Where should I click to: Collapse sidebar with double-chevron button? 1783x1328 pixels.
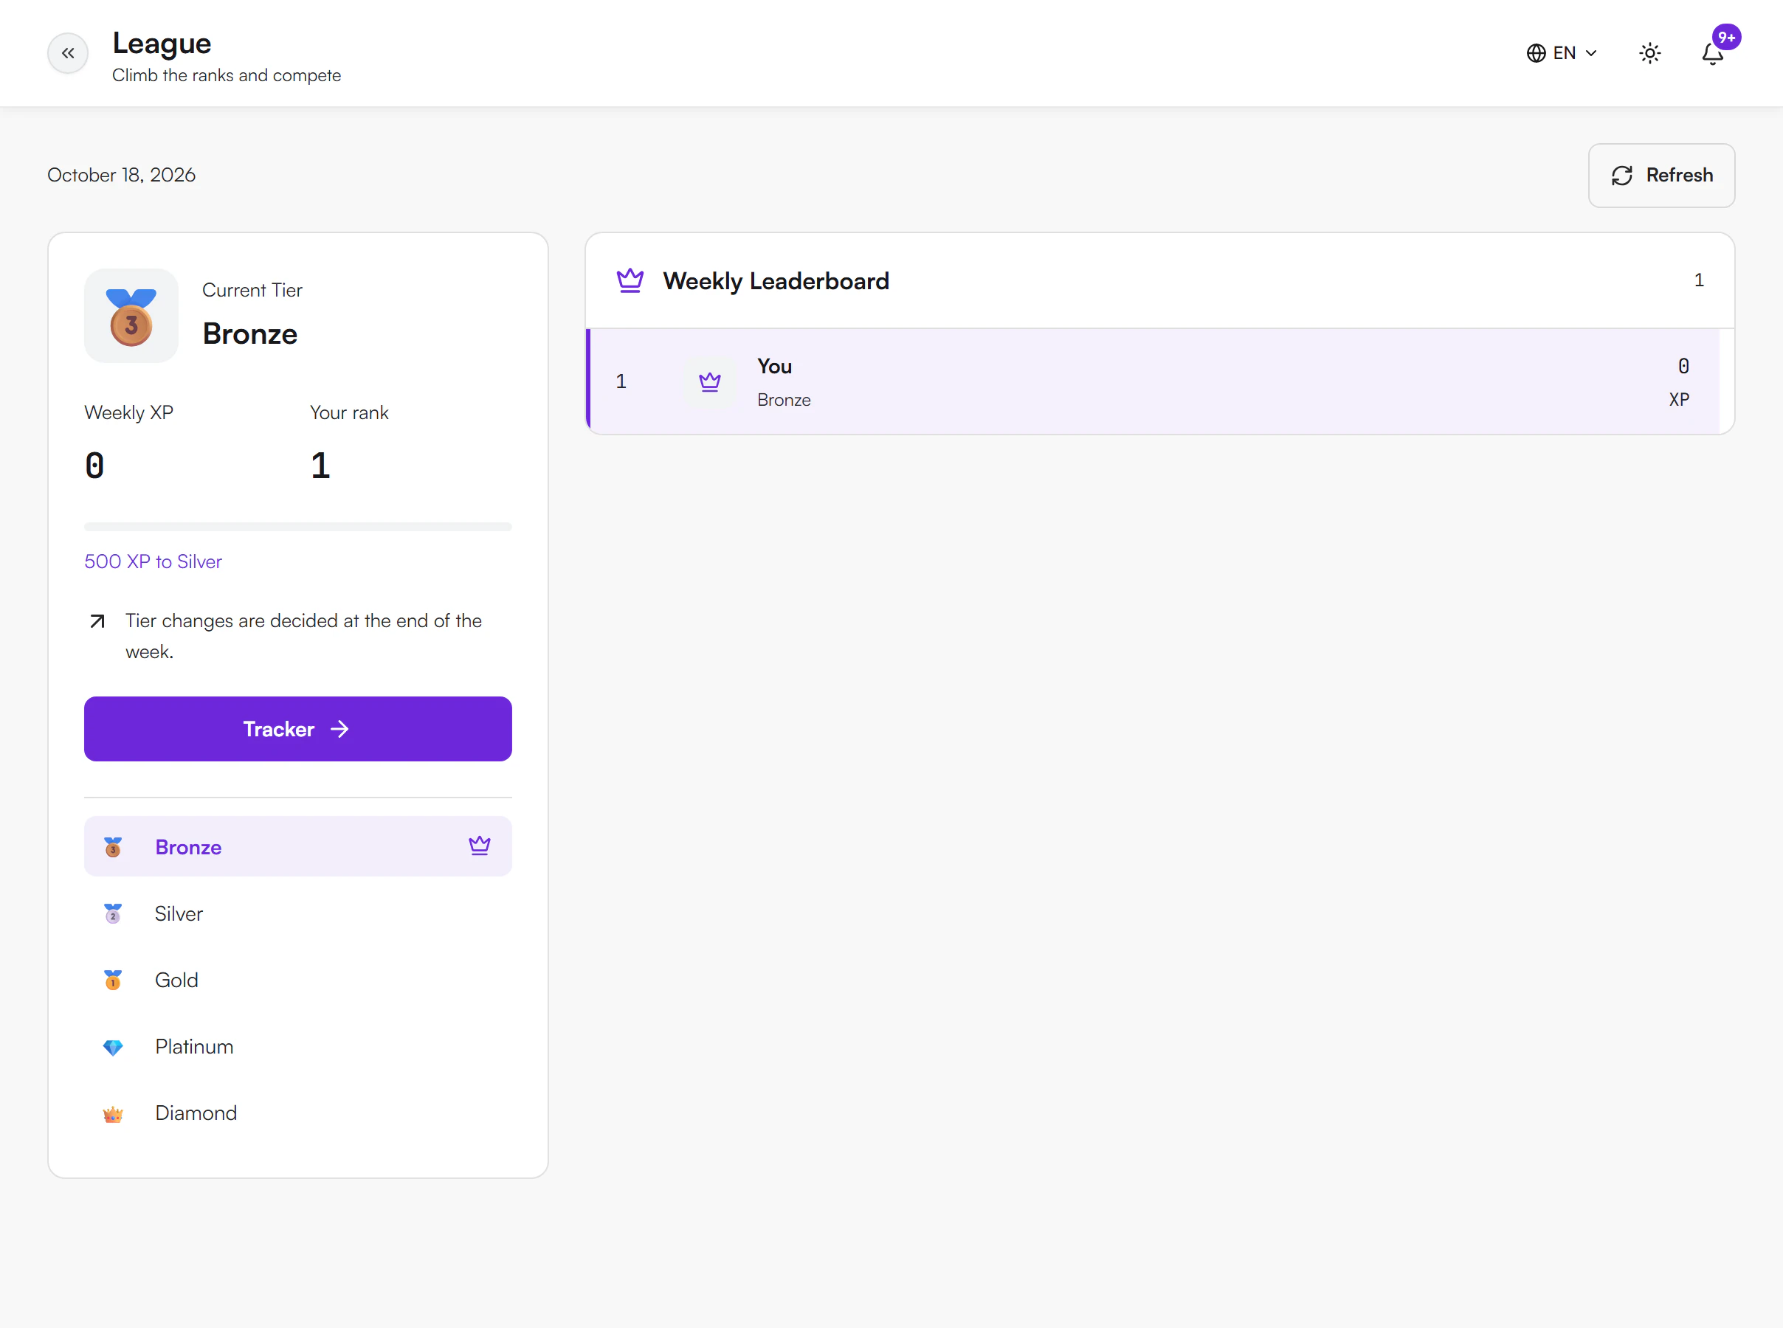[67, 53]
